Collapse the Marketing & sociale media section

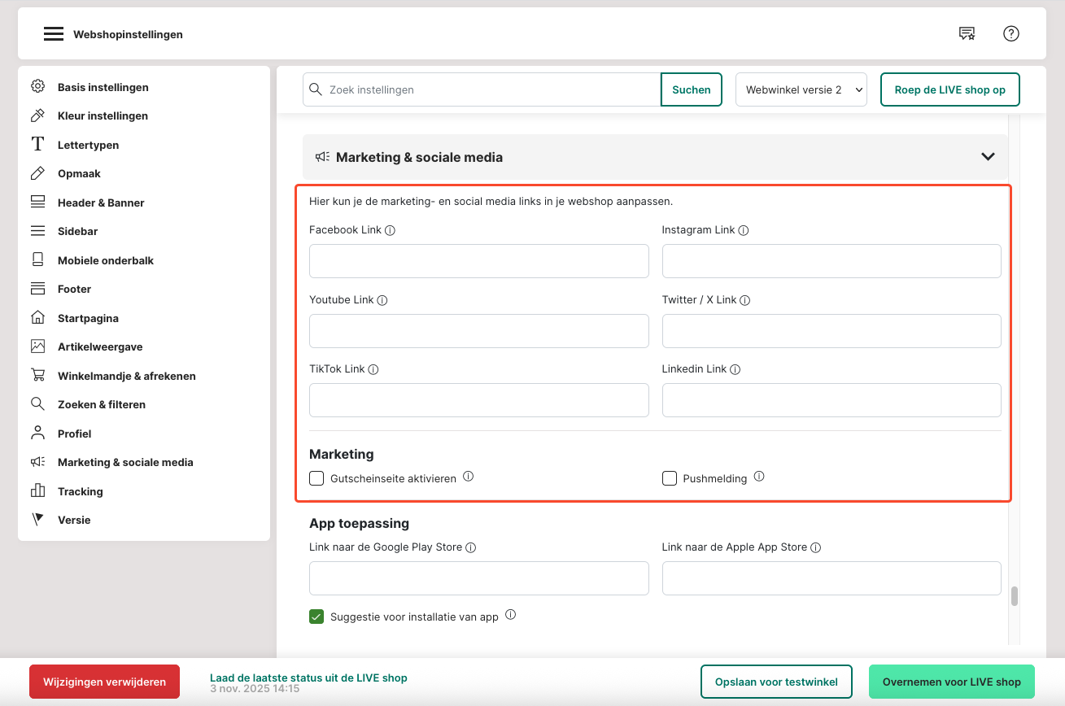tap(988, 156)
